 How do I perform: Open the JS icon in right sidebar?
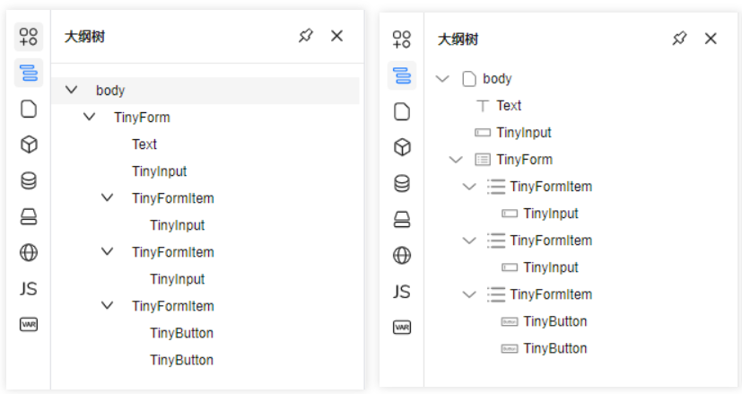pyautogui.click(x=402, y=292)
